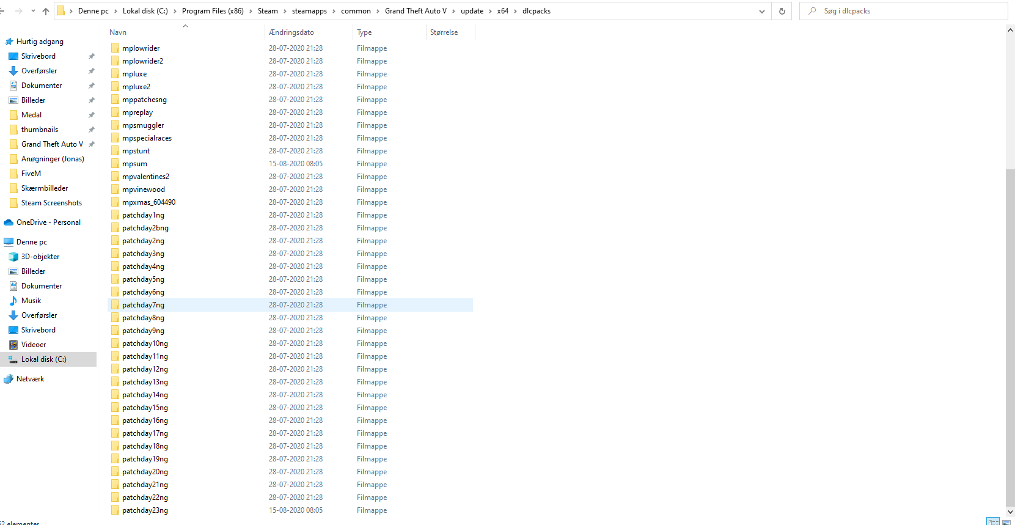1015x525 pixels.
Task: Select 'patchday2bng' folder
Action: (145, 228)
